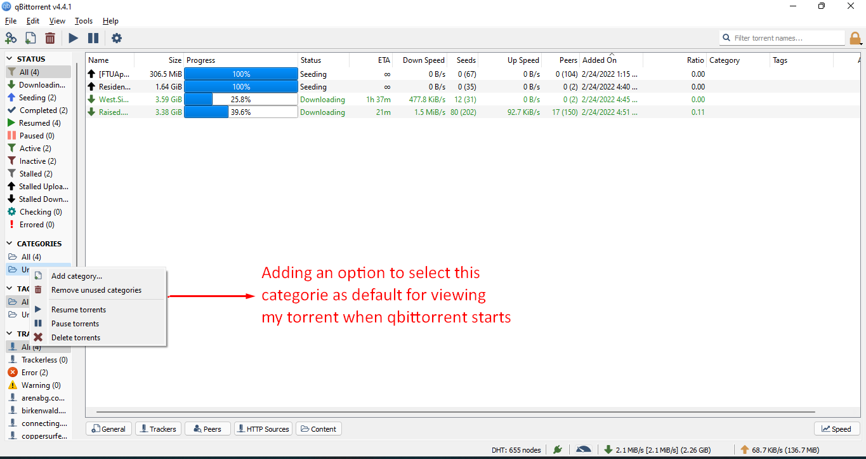The height and width of the screenshot is (459, 866).
Task: Click the Add Torrent Link toolbar icon
Action: [11, 38]
